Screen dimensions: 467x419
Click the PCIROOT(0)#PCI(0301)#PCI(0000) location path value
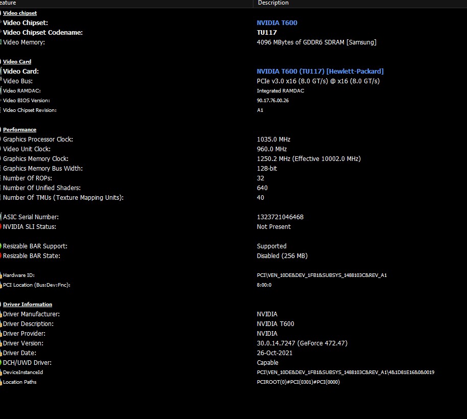pos(298,382)
